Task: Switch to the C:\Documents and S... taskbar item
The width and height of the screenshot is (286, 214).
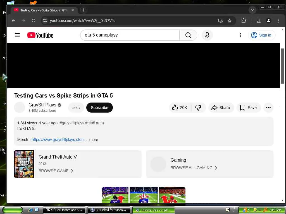Action: click(64, 210)
